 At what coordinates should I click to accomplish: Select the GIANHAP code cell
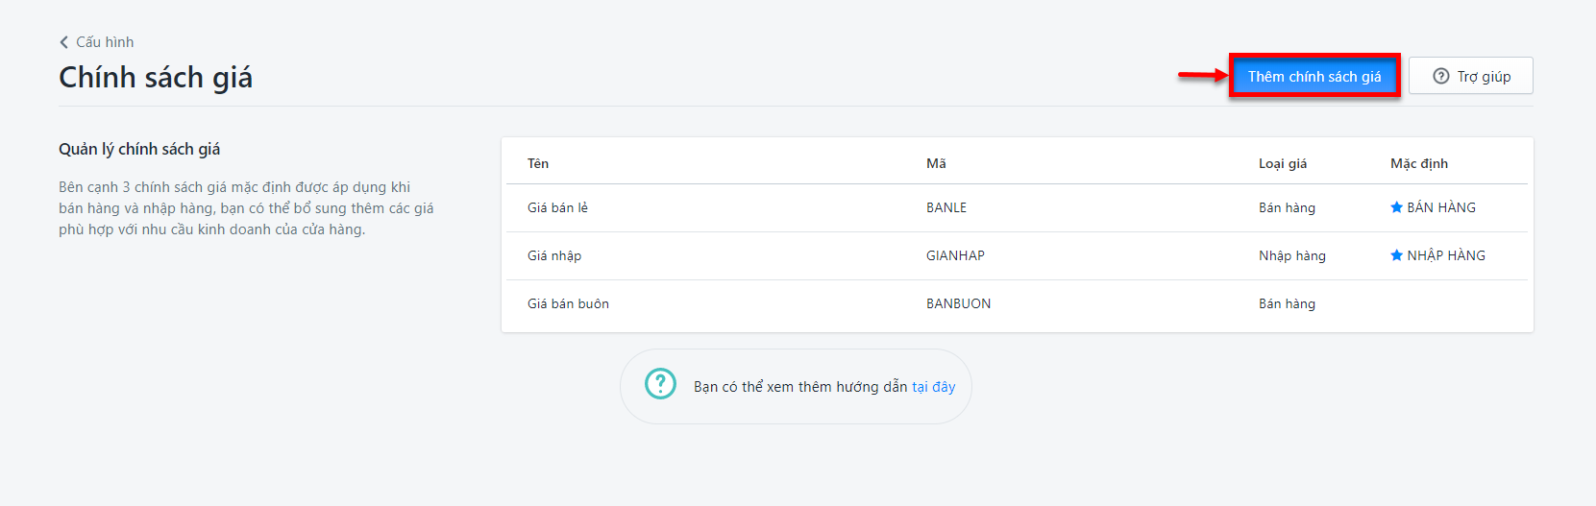[955, 255]
